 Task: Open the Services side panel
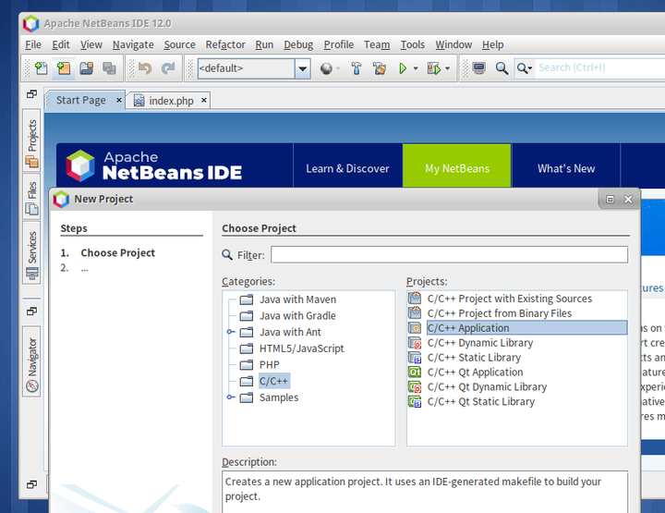[31, 253]
